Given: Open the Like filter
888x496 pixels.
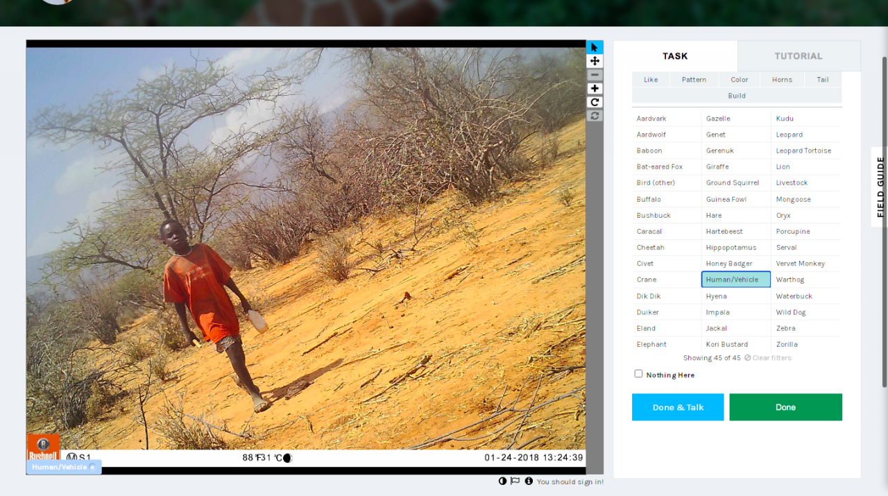Looking at the screenshot, I should 651,80.
